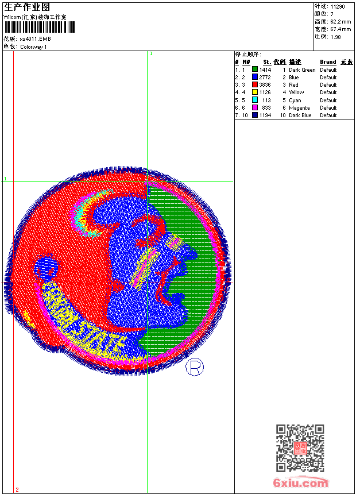Select the height value 62.2 mm
Image resolution: width=356 pixels, height=494 pixels.
[340, 22]
